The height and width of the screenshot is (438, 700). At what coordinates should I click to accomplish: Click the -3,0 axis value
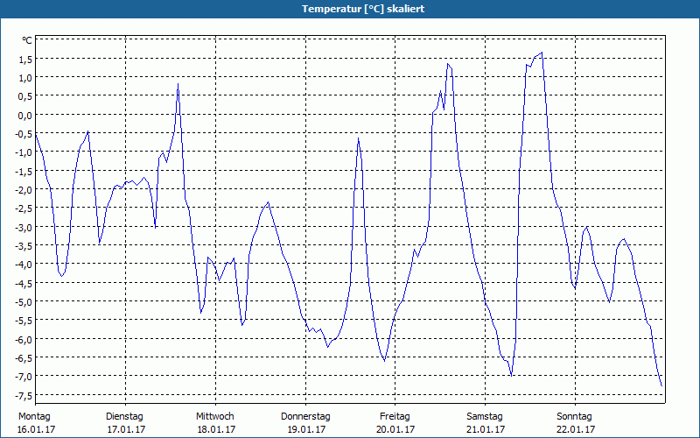(x=24, y=227)
